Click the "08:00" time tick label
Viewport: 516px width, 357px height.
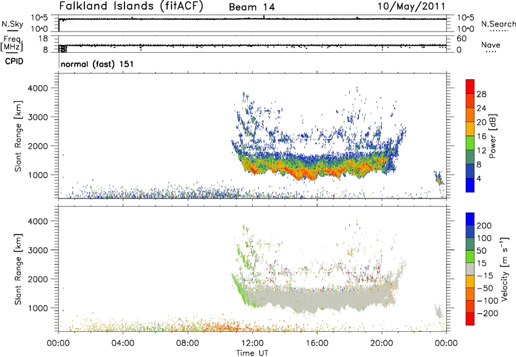188,343
